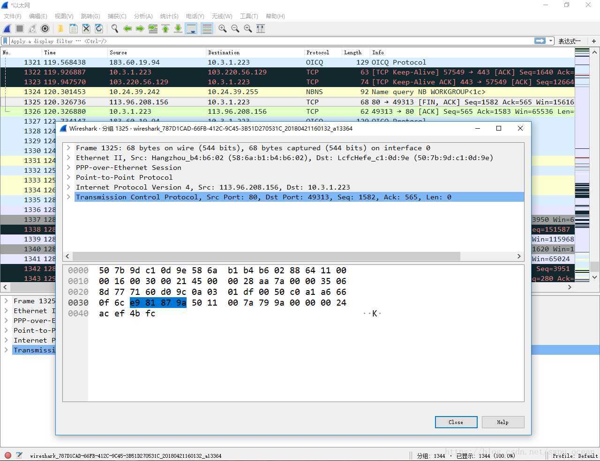Click the intelligent scrollbar color minimap
600x461 pixels.
582,165
